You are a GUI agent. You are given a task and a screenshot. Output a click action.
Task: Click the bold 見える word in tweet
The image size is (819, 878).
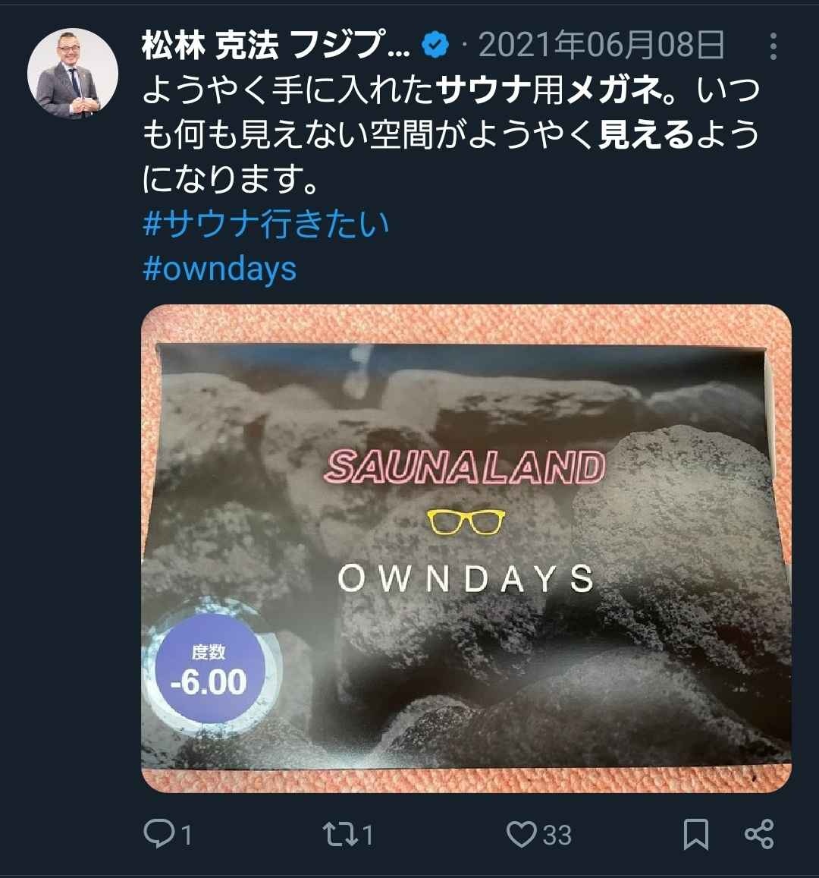coord(645,135)
